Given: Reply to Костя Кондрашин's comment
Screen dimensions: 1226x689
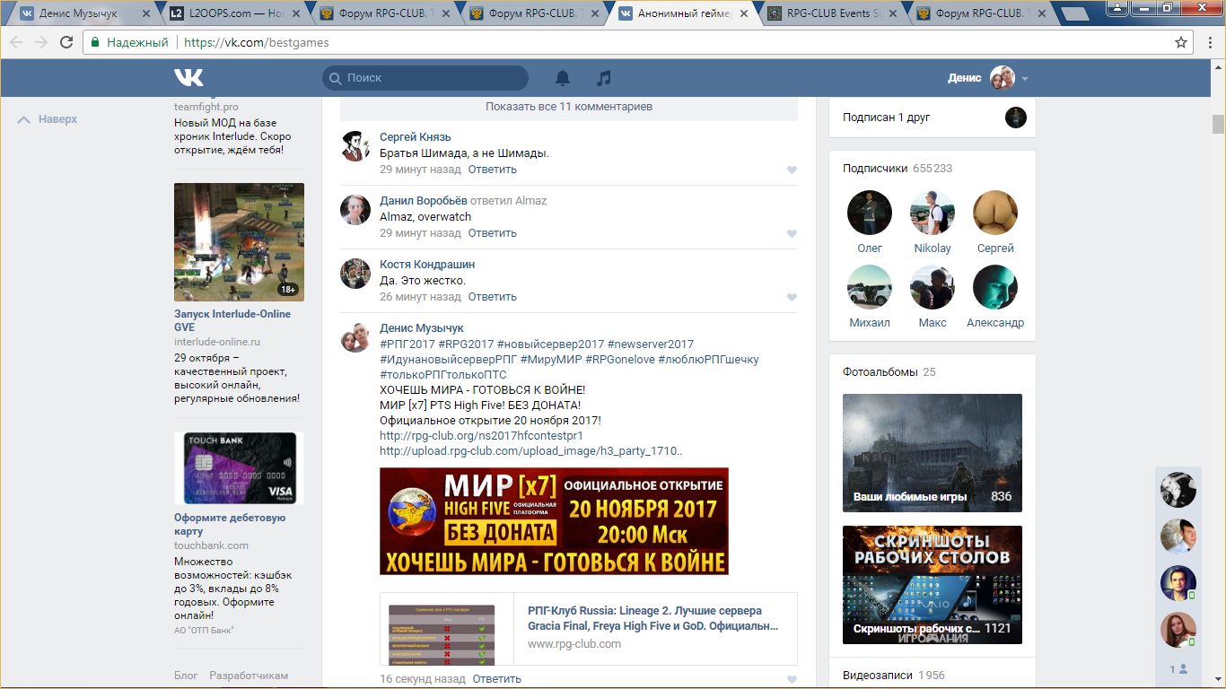Looking at the screenshot, I should click(492, 297).
